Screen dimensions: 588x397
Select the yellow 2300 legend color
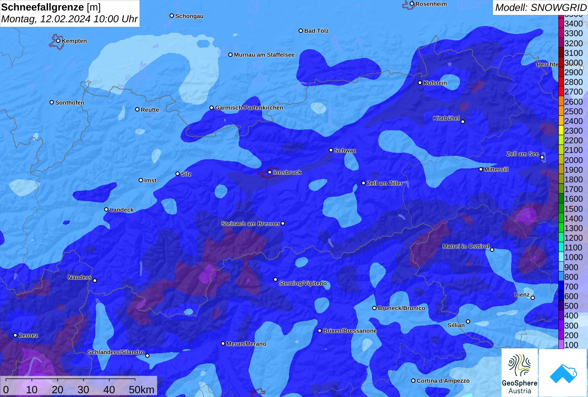click(561, 131)
